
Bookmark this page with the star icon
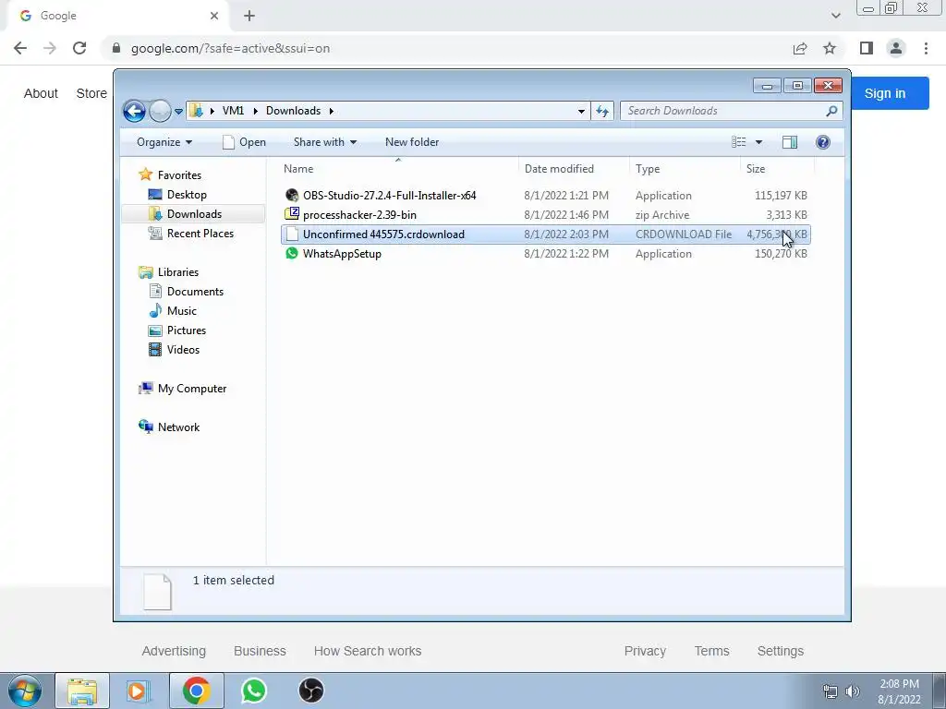(x=830, y=48)
